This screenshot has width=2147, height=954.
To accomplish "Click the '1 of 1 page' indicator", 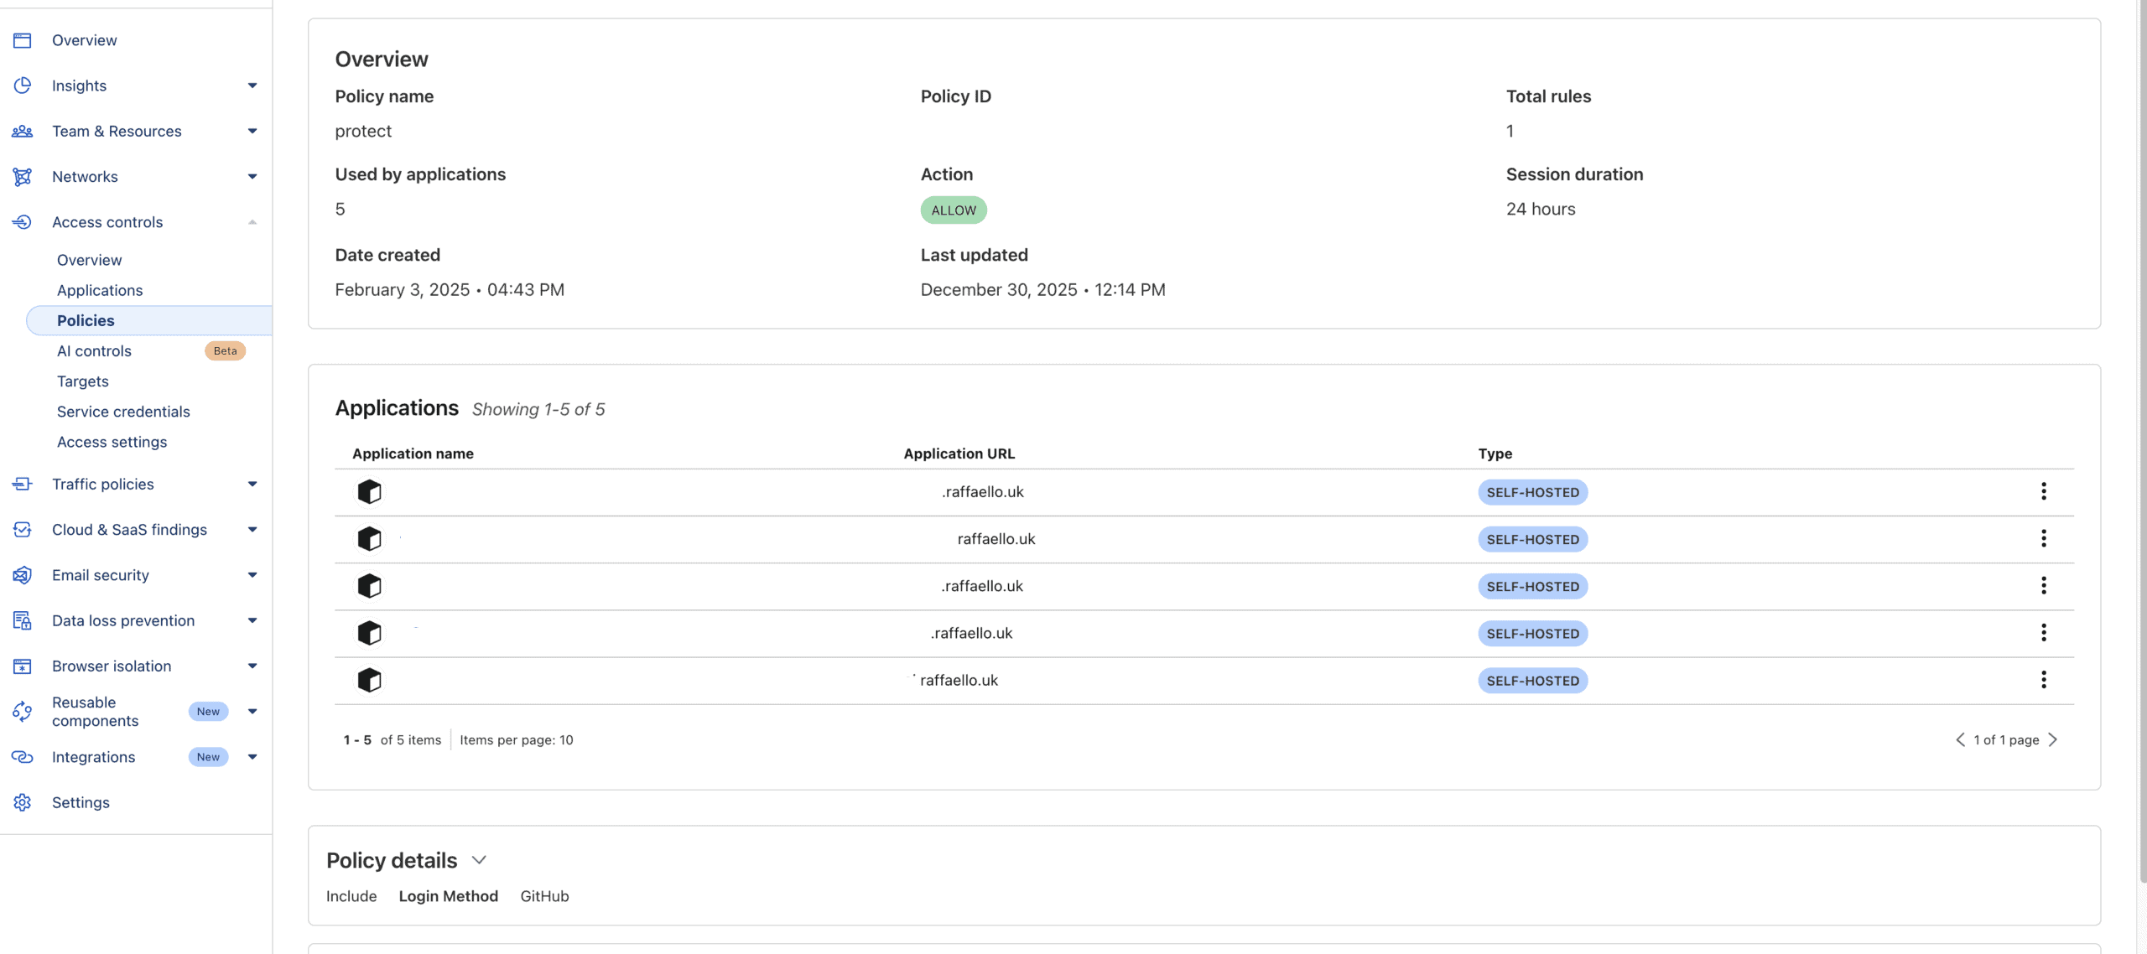I will tap(2006, 739).
